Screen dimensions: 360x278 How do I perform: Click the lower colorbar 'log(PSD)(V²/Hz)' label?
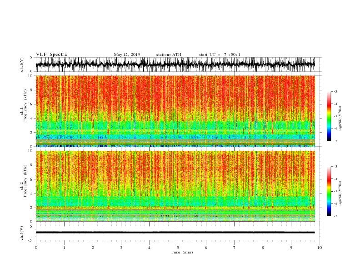coord(340,194)
